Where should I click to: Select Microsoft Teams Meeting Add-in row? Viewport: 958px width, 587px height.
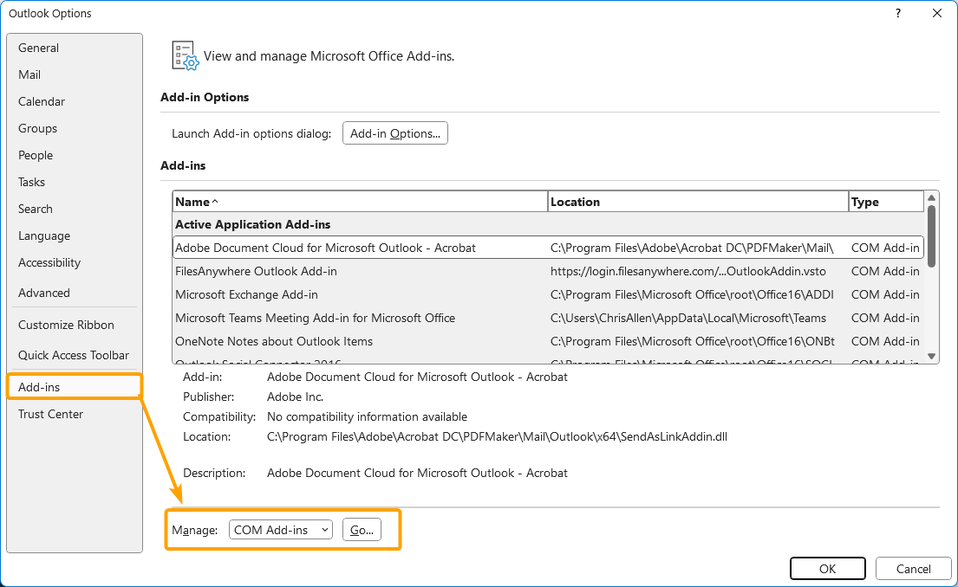tap(548, 318)
